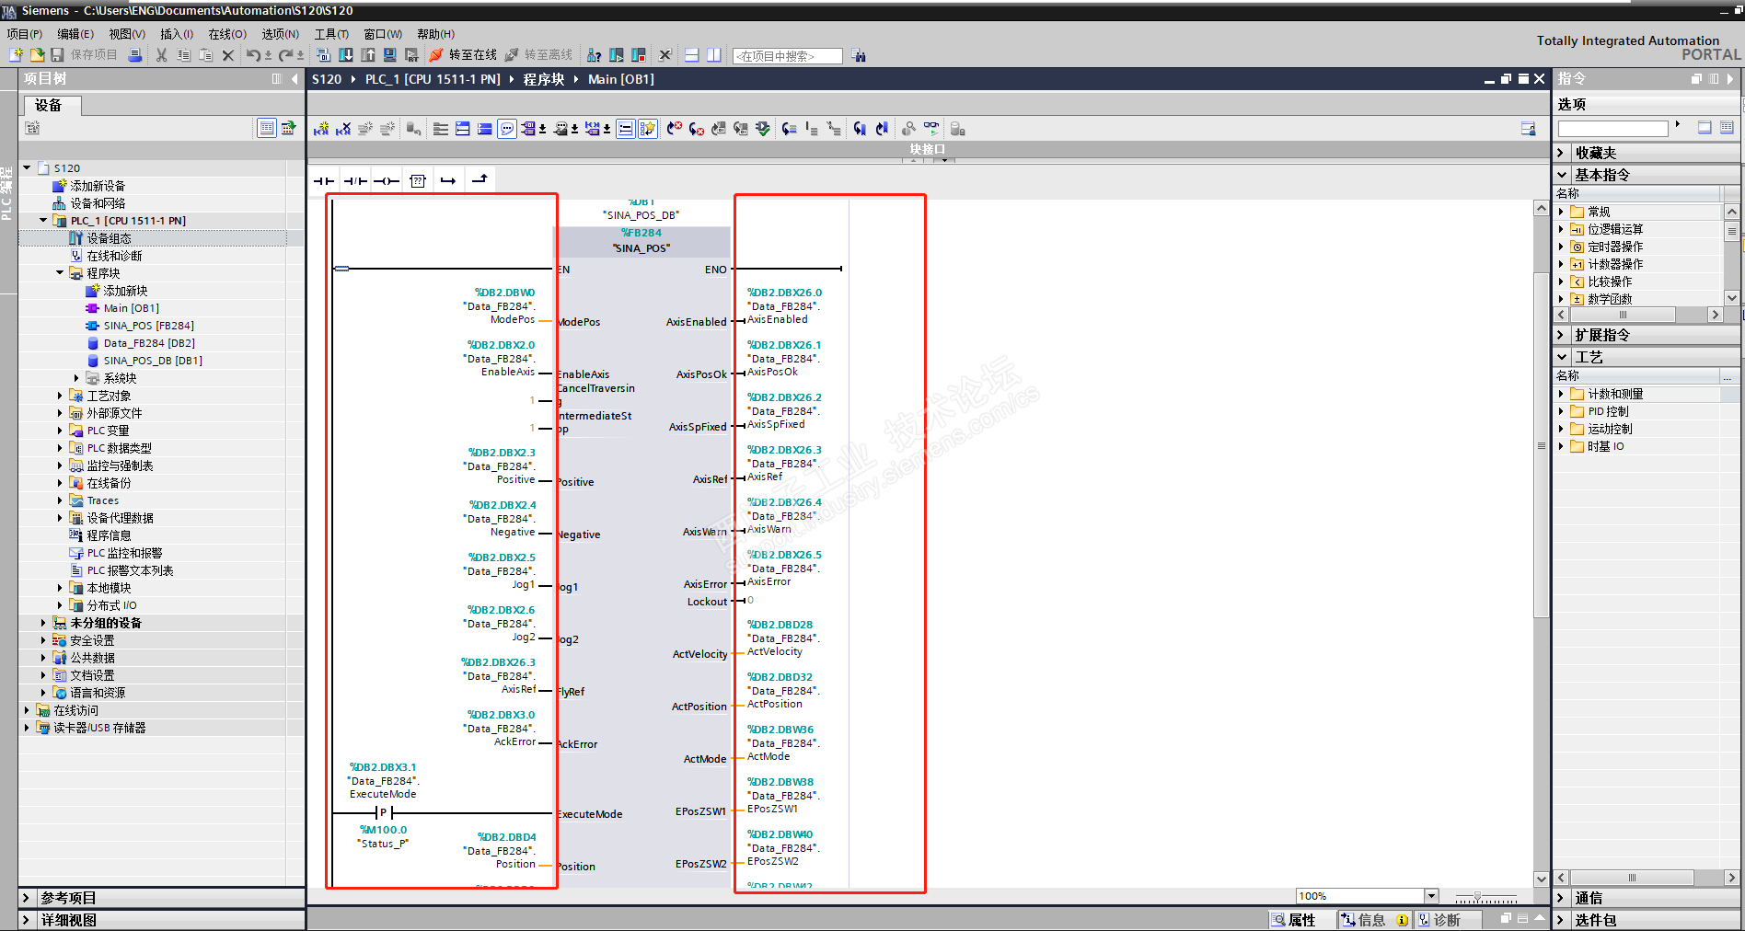
Task: Insert a normally open contact
Action: (x=324, y=181)
